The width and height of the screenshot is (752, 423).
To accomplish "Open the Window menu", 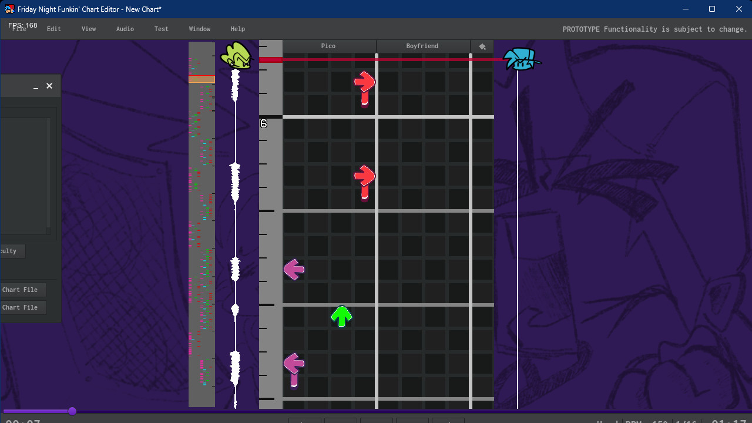I will 200,29.
